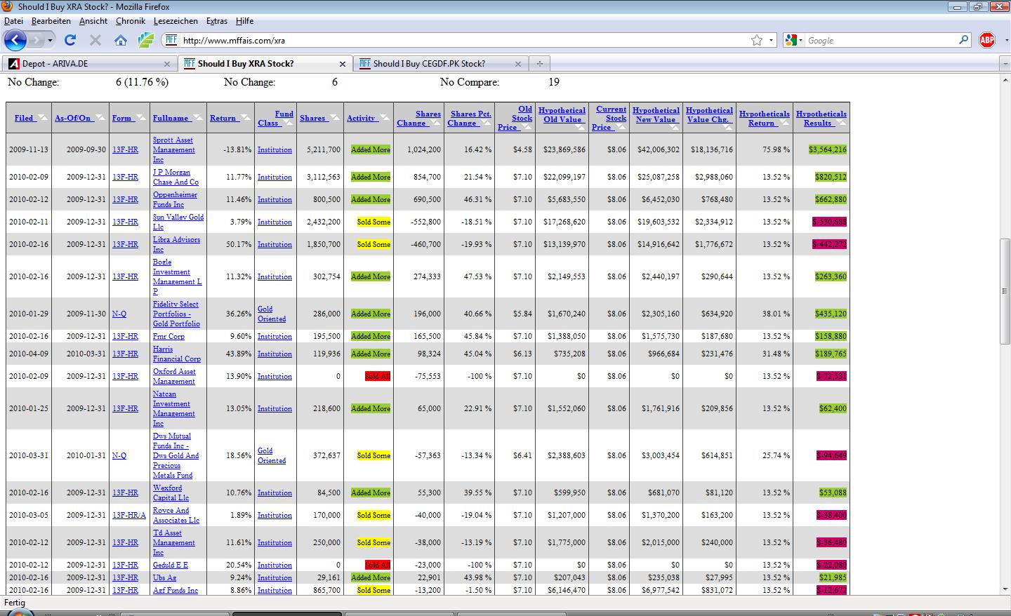Viewport: 1011px width, 616px height.
Task: Switch to Should I Buy CEGDF.PK Stock tab
Action: point(428,63)
